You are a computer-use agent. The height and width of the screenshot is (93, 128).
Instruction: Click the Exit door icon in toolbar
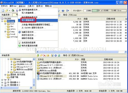[68, 11]
